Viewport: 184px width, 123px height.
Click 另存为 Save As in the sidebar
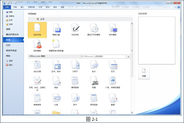click(10, 16)
